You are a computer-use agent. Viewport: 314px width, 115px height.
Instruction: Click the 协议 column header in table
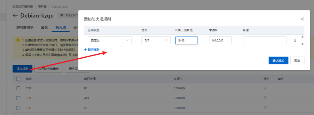pos(29,79)
